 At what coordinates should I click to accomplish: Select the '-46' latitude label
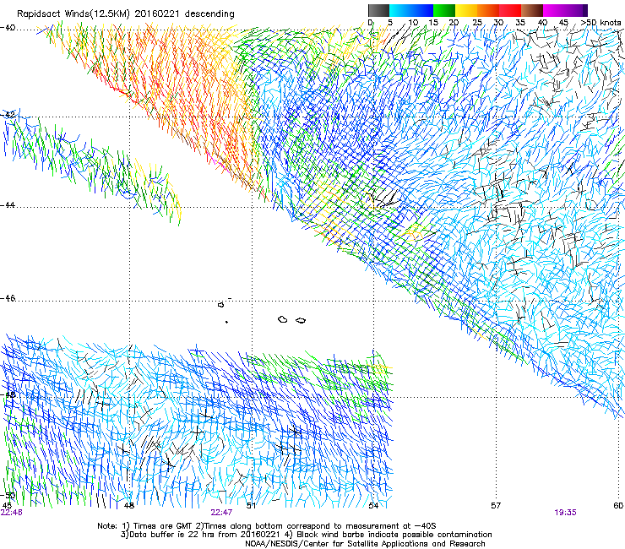click(x=8, y=298)
